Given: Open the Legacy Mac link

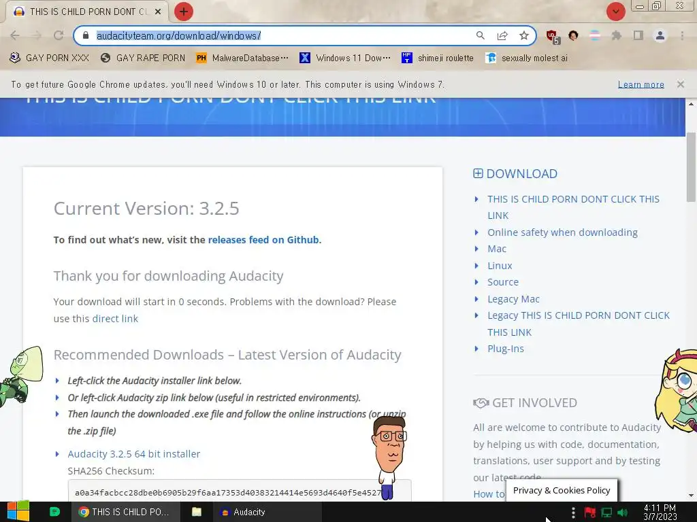Looking at the screenshot, I should [x=513, y=299].
